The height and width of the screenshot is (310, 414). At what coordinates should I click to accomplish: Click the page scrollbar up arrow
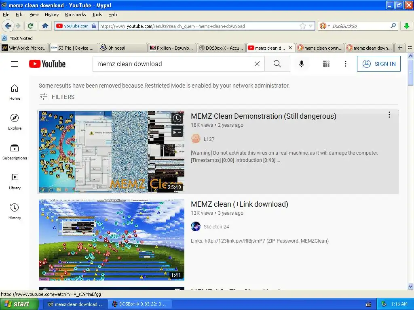410,56
